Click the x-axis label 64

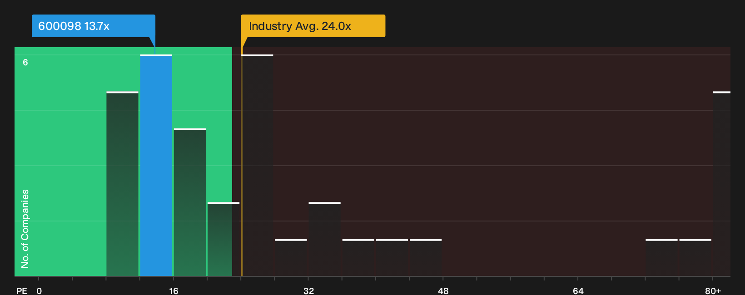[x=578, y=290]
